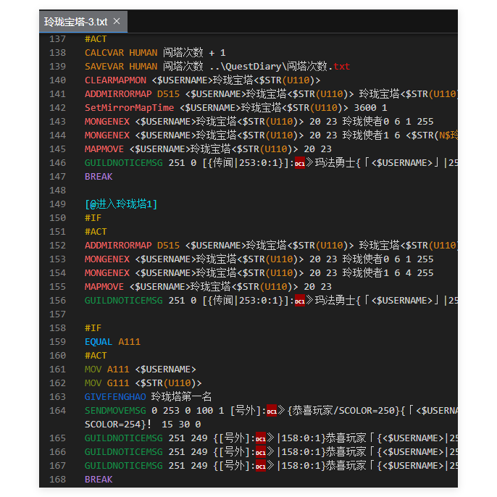
Task: Click the BREAK keyword on line 168
Action: click(x=99, y=480)
